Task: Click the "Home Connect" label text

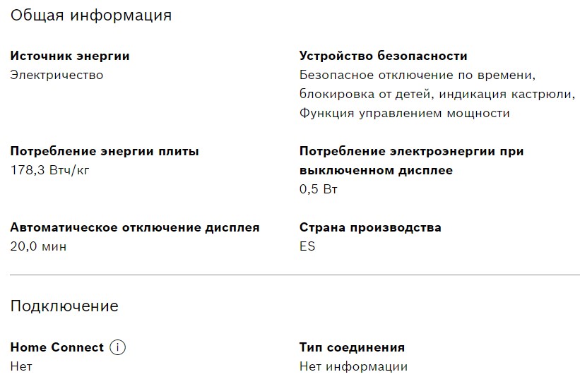Action: [x=57, y=347]
